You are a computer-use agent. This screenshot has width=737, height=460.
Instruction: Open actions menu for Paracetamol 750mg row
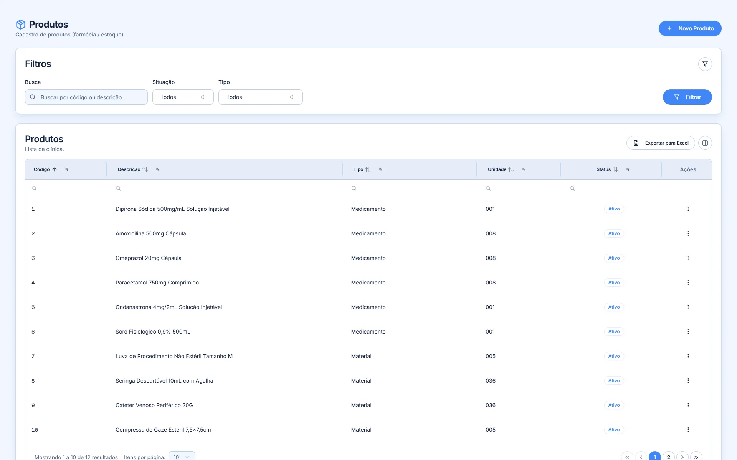pos(688,283)
